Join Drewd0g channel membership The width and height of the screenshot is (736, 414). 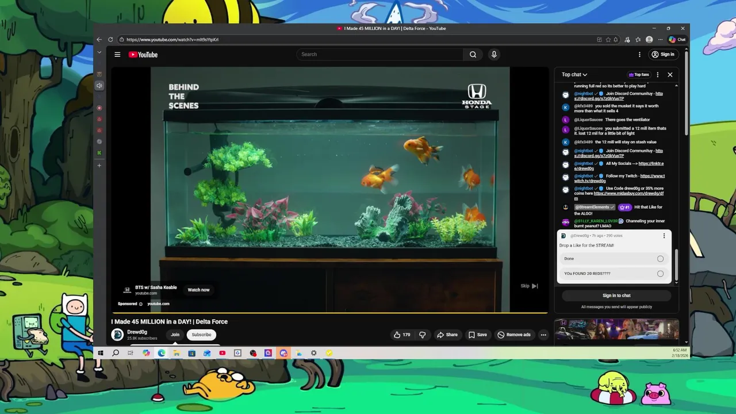175,335
